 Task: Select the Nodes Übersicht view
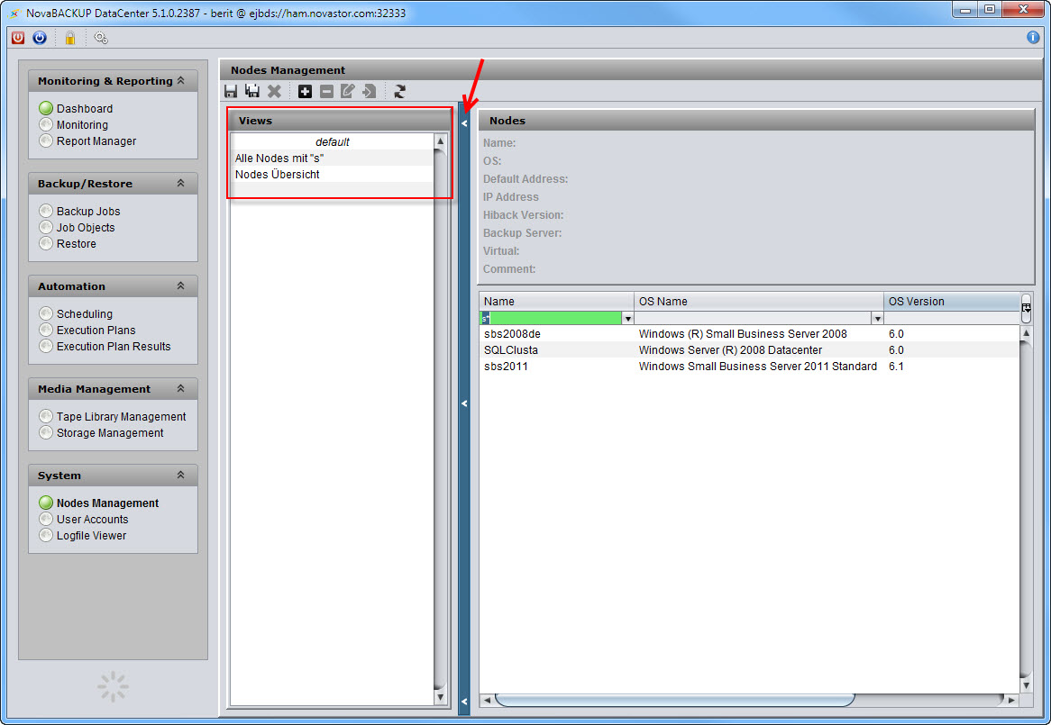[x=333, y=174]
